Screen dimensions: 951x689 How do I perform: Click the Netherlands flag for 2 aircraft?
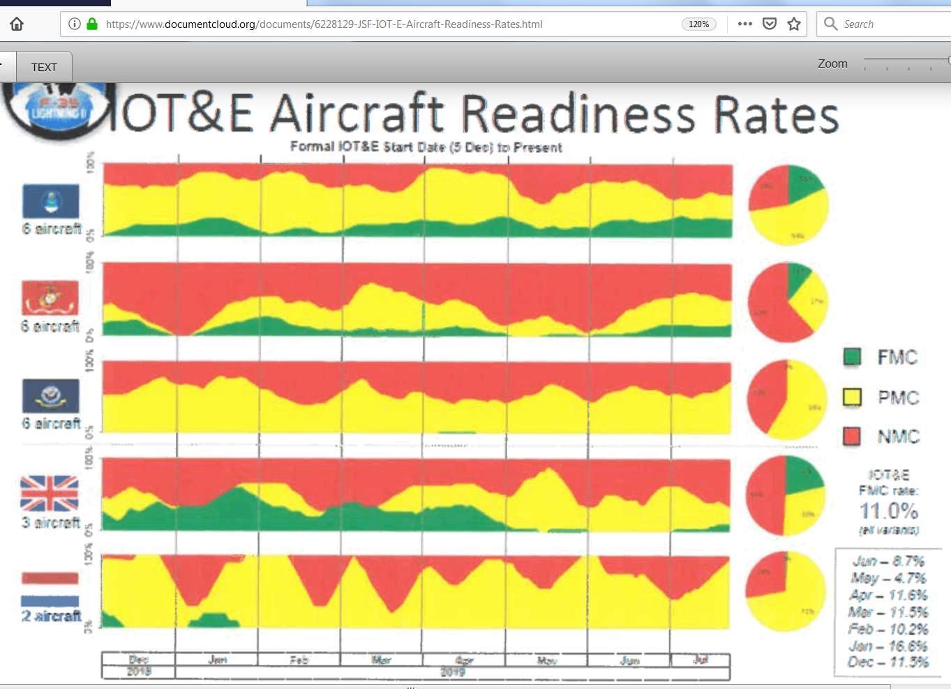pyautogui.click(x=50, y=589)
